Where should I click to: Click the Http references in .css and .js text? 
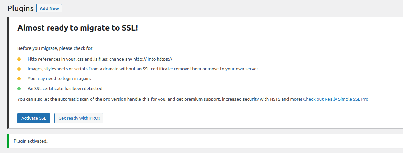(100, 59)
